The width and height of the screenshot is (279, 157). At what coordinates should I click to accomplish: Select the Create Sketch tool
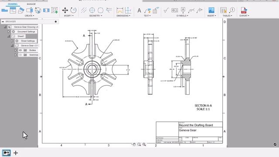click(x=54, y=10)
